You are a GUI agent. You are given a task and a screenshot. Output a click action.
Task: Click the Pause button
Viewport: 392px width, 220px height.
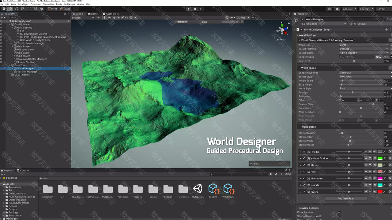click(195, 9)
